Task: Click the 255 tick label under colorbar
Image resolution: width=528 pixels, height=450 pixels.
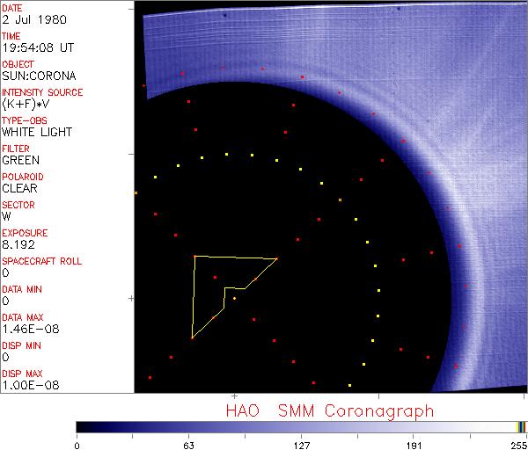Action: click(x=519, y=445)
